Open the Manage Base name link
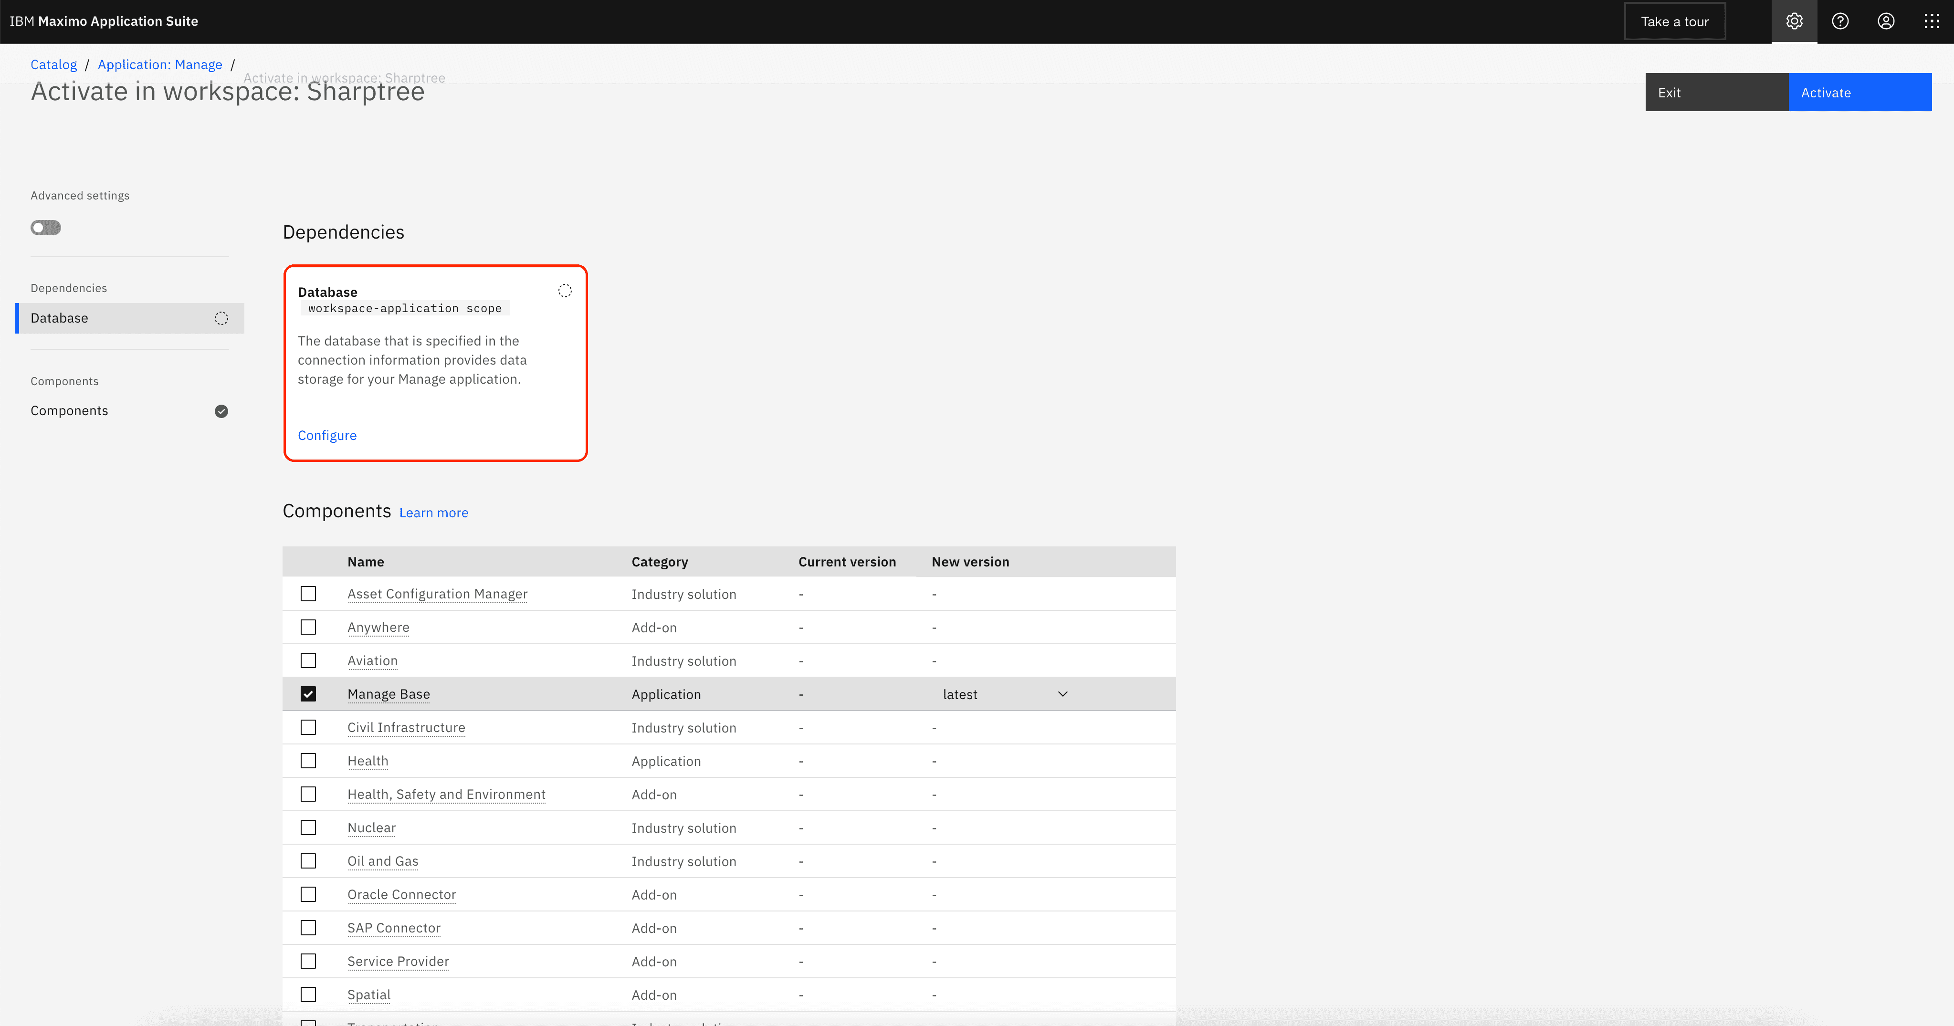The width and height of the screenshot is (1954, 1026). (x=389, y=694)
